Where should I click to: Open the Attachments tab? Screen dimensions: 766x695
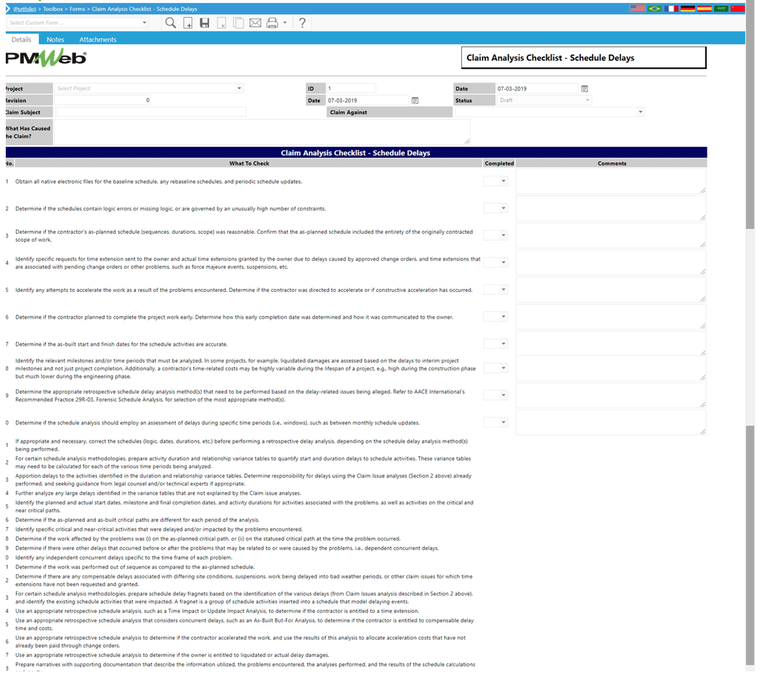pyautogui.click(x=97, y=39)
